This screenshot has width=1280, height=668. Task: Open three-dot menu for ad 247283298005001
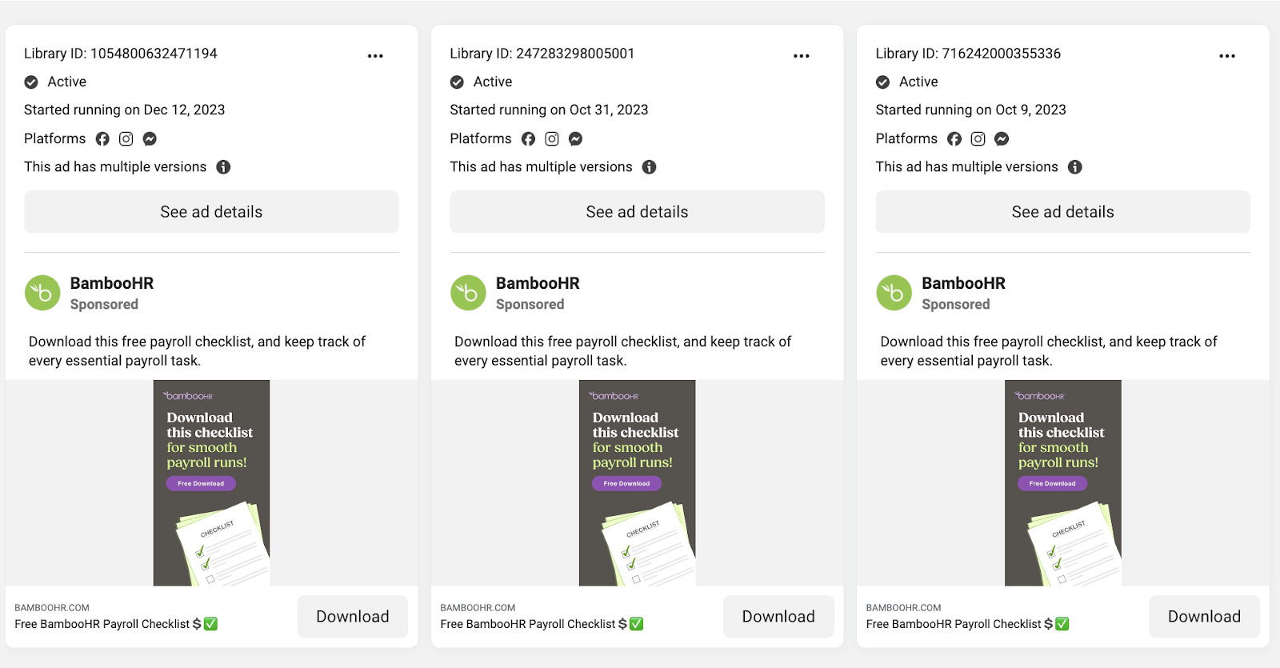tap(802, 56)
